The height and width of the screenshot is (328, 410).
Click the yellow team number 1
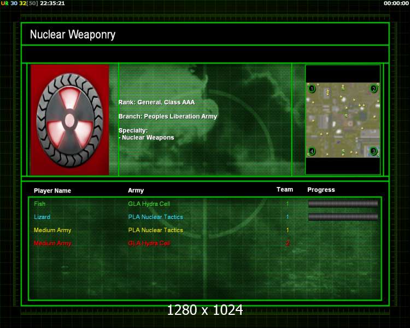288,230
